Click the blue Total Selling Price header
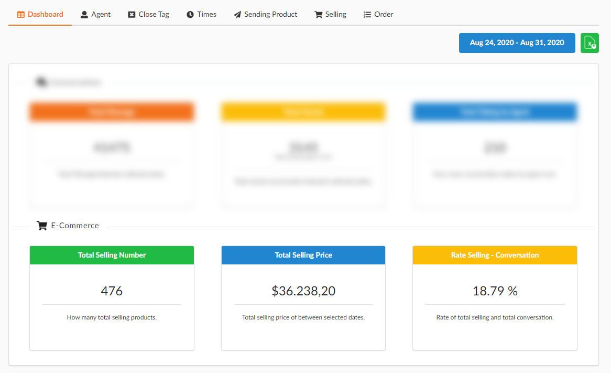The height and width of the screenshot is (373, 611). (303, 254)
